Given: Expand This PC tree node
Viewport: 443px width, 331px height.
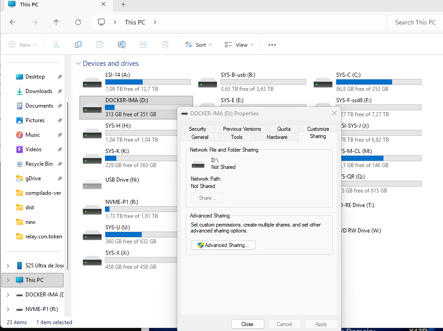Looking at the screenshot, I should (8, 280).
